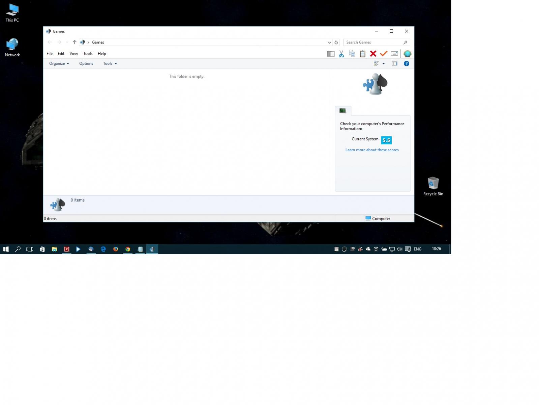Click the red X Delete icon
Viewport: 539px width, 405px height.
tap(373, 54)
